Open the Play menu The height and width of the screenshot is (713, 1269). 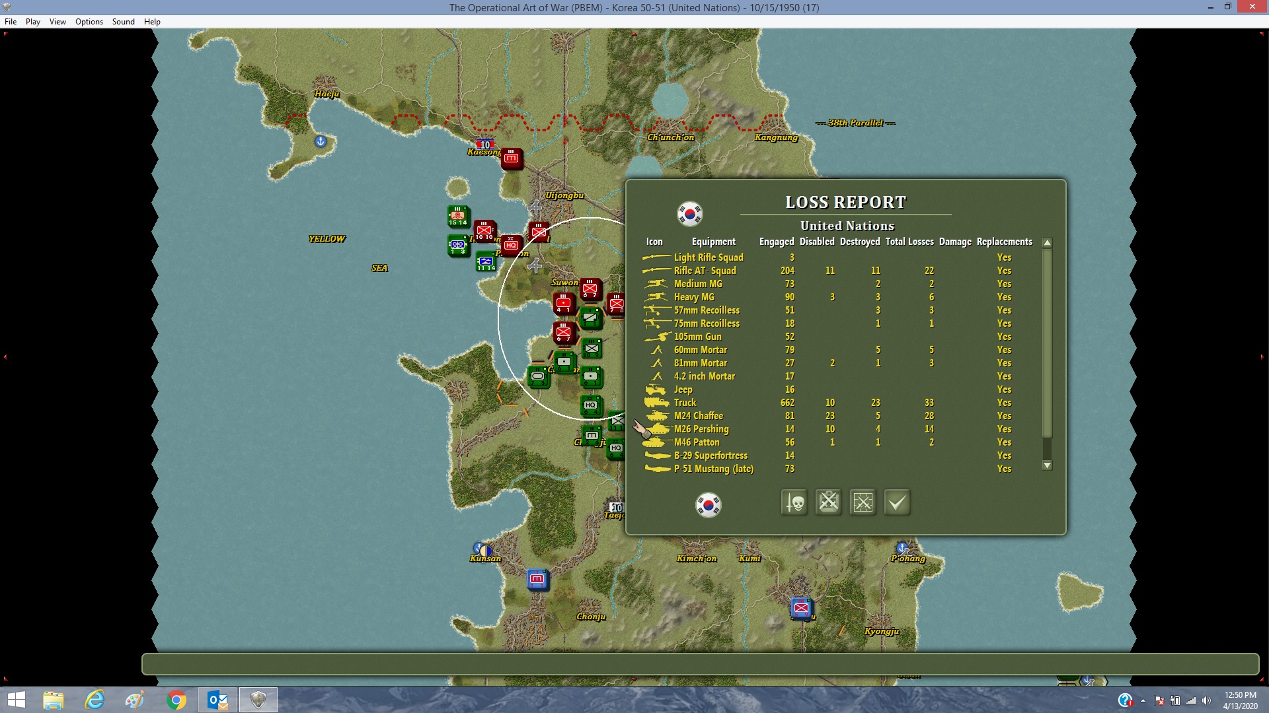33,21
